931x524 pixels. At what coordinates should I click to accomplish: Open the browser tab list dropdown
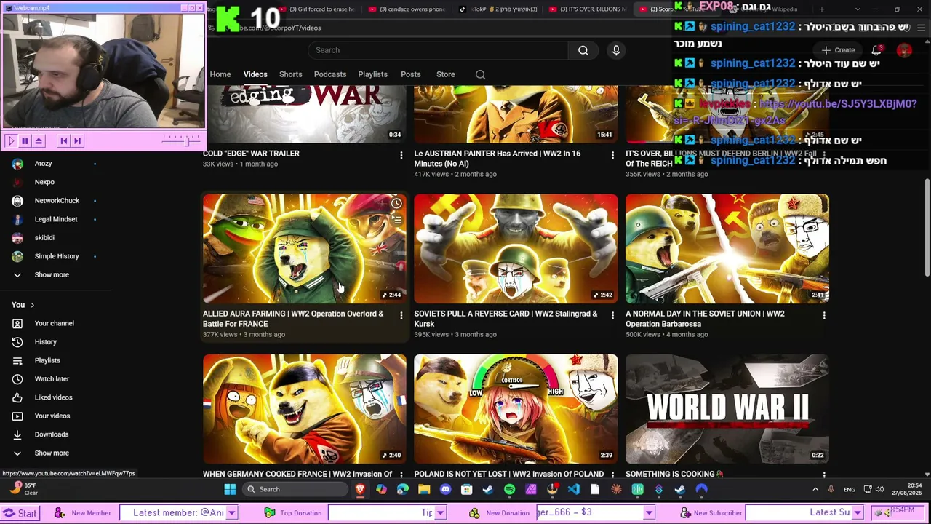858,9
